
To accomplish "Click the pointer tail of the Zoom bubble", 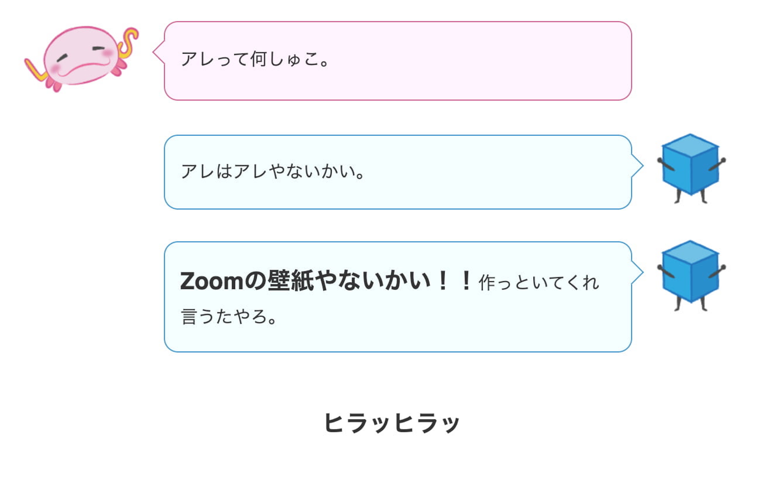I will [x=637, y=273].
